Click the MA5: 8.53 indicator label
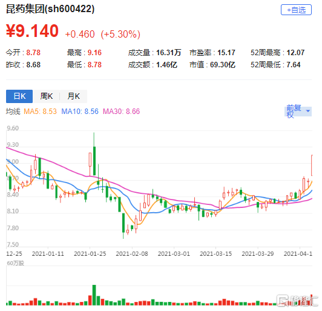 point(40,112)
